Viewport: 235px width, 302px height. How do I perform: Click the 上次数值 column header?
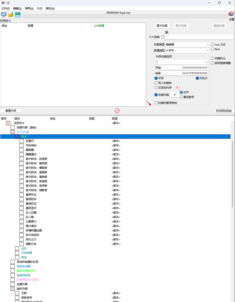[99, 26]
